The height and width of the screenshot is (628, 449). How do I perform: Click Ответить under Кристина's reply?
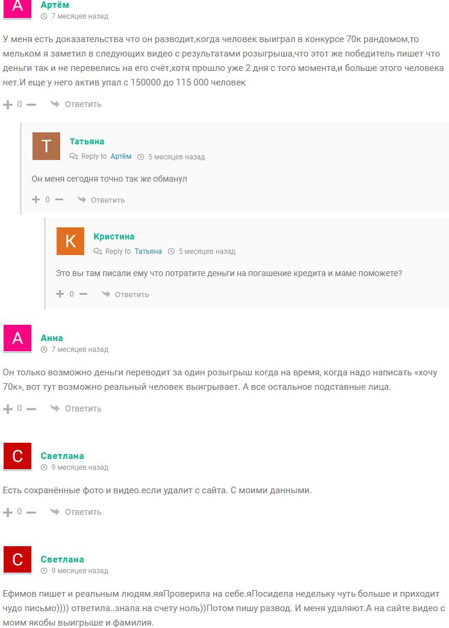coord(125,294)
